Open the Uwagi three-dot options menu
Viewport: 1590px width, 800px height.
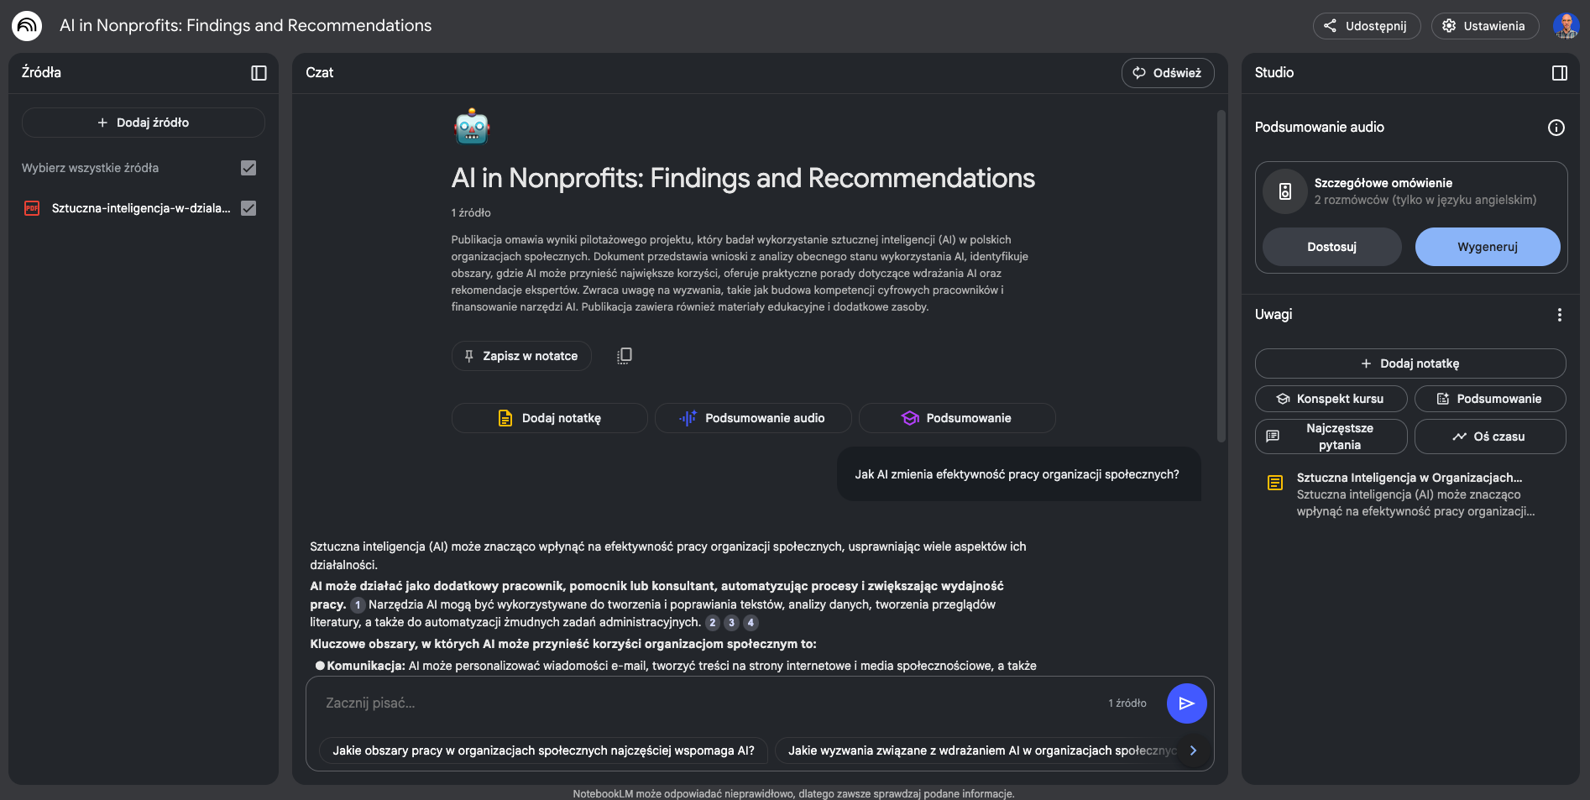[x=1559, y=315]
